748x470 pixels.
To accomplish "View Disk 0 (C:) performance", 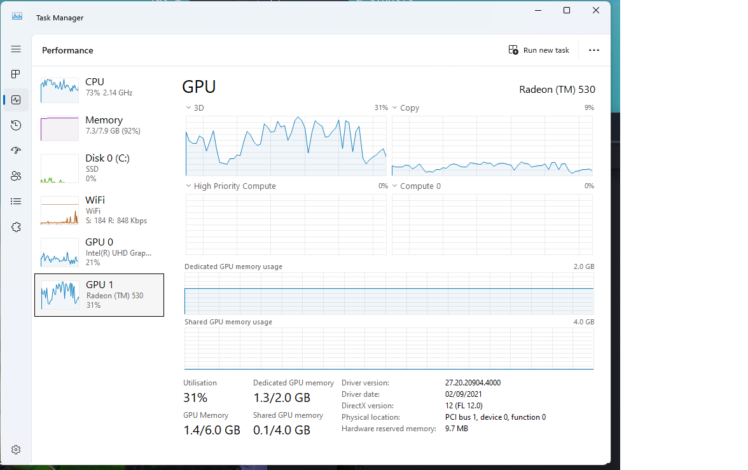I will coord(99,167).
